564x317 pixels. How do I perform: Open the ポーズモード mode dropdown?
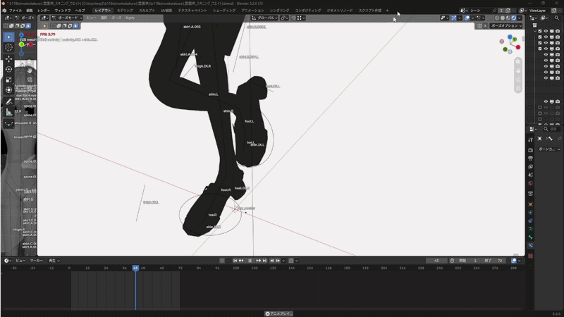[67, 18]
